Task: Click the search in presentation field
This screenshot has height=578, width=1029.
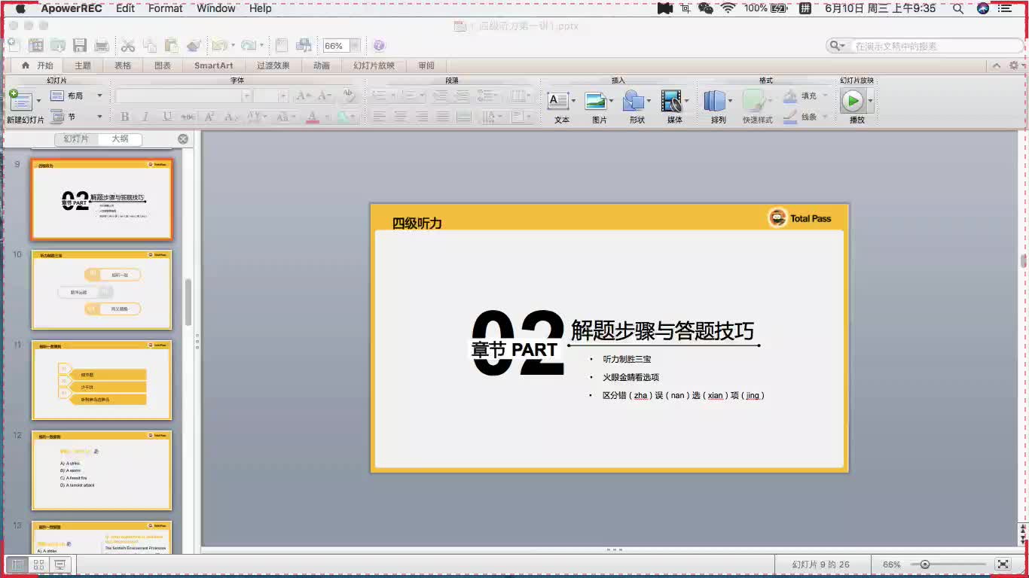Action: pos(925,46)
